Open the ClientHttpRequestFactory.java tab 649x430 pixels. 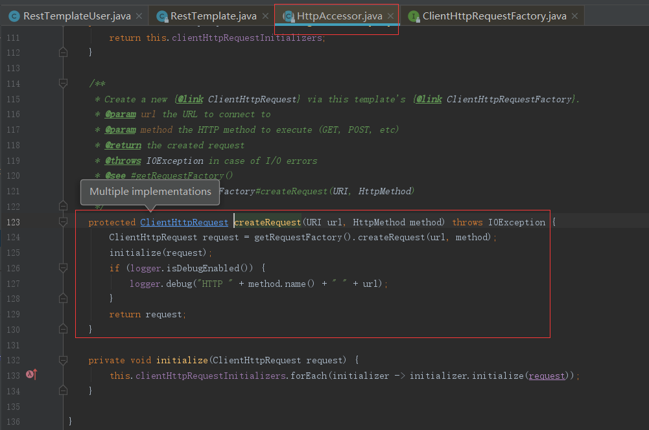[494, 16]
